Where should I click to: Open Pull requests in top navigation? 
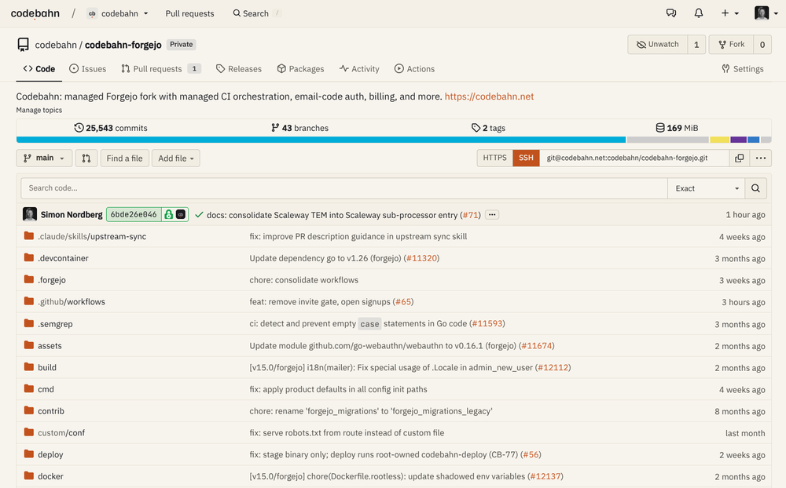point(189,13)
